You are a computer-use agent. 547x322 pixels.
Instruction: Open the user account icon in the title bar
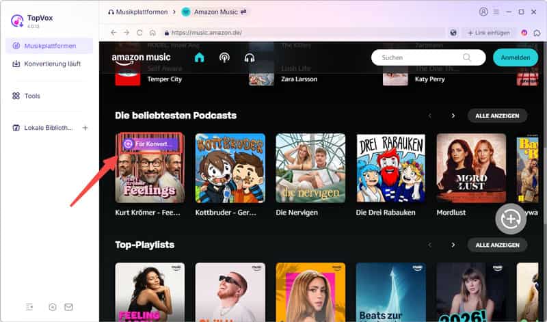[x=483, y=12]
